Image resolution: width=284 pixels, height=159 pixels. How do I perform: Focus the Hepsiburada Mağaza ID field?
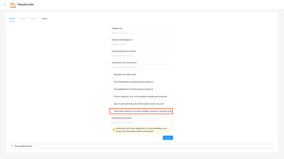point(142,44)
